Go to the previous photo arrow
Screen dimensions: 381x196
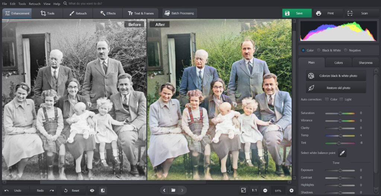click(x=164, y=190)
